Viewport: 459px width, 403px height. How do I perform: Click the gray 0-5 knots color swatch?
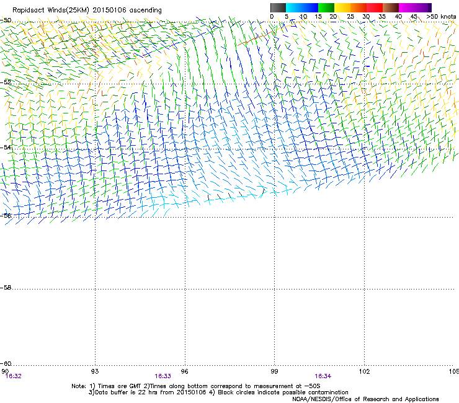[278, 7]
